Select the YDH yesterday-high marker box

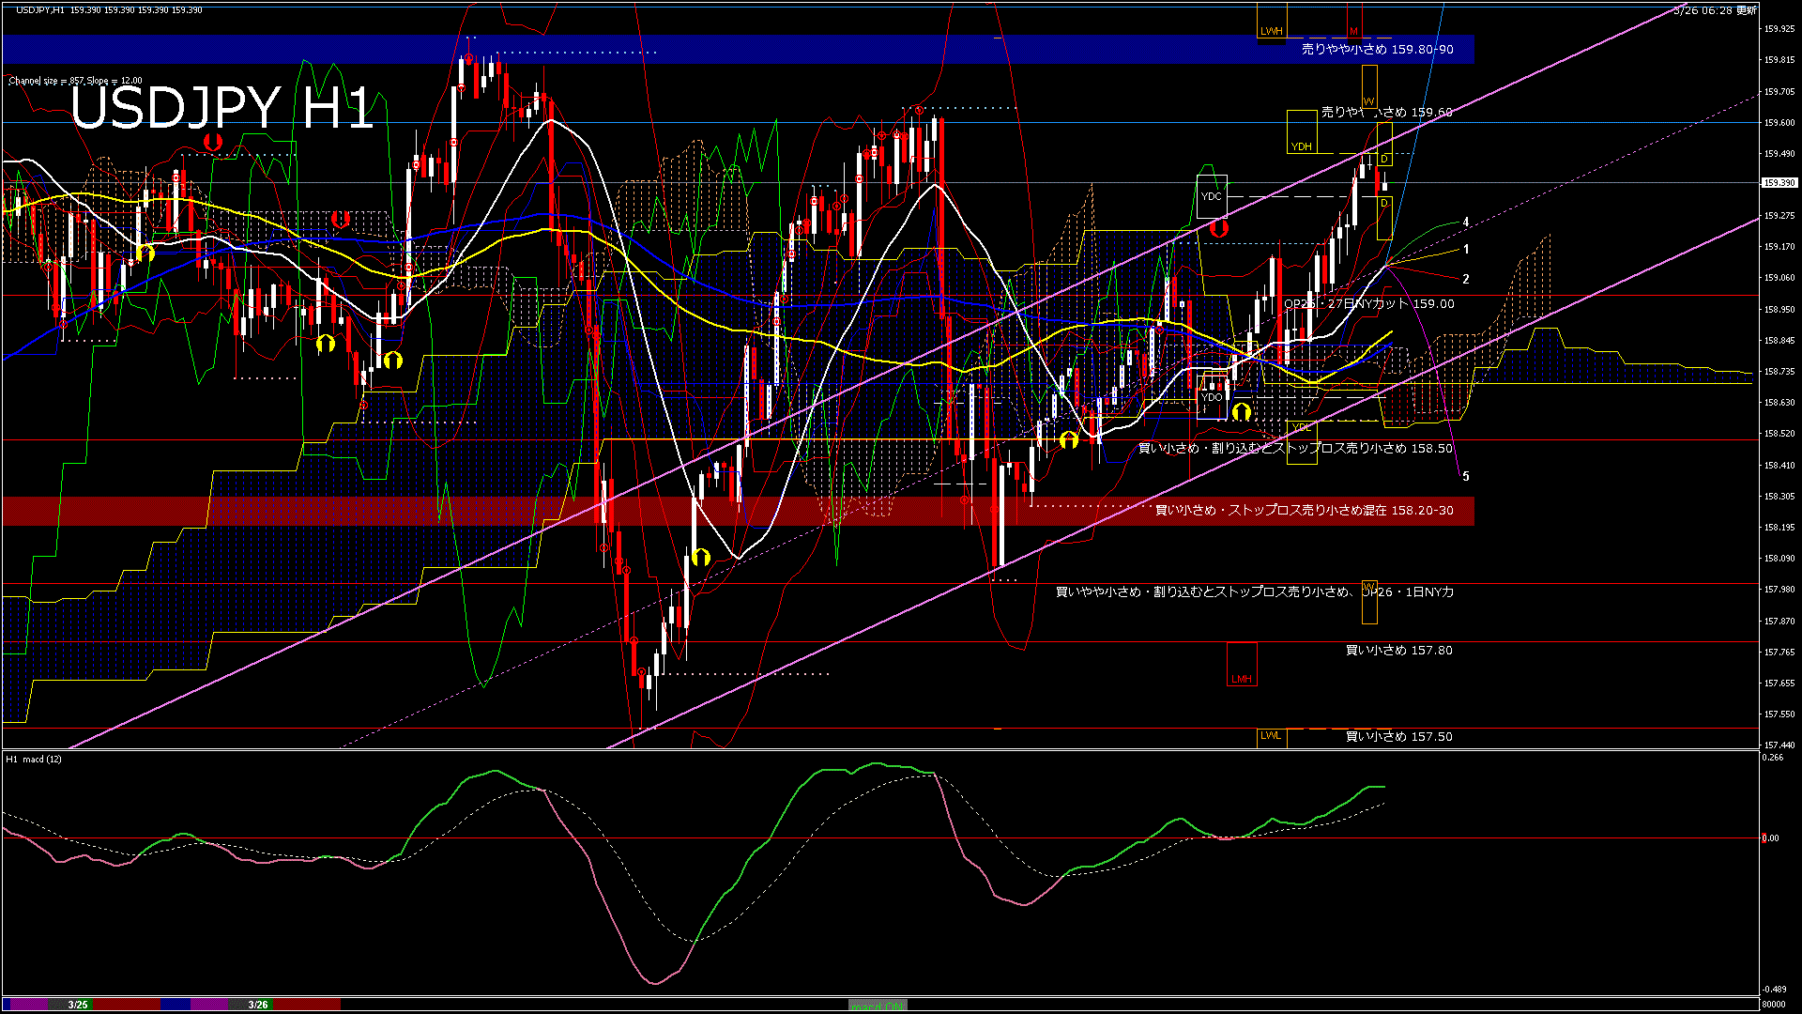coord(1304,145)
